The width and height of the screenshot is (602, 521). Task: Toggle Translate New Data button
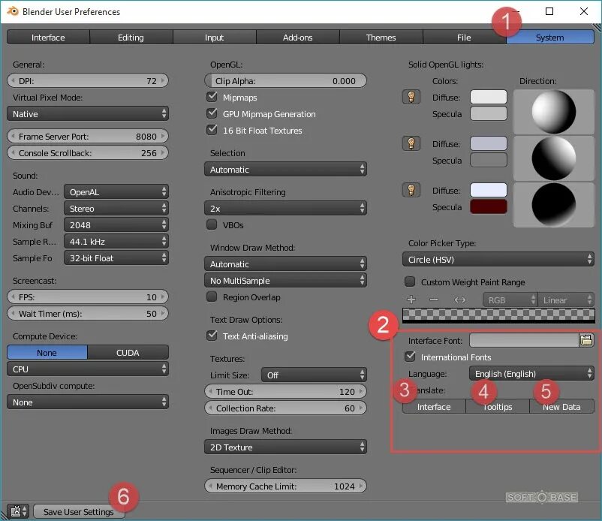[x=561, y=407]
